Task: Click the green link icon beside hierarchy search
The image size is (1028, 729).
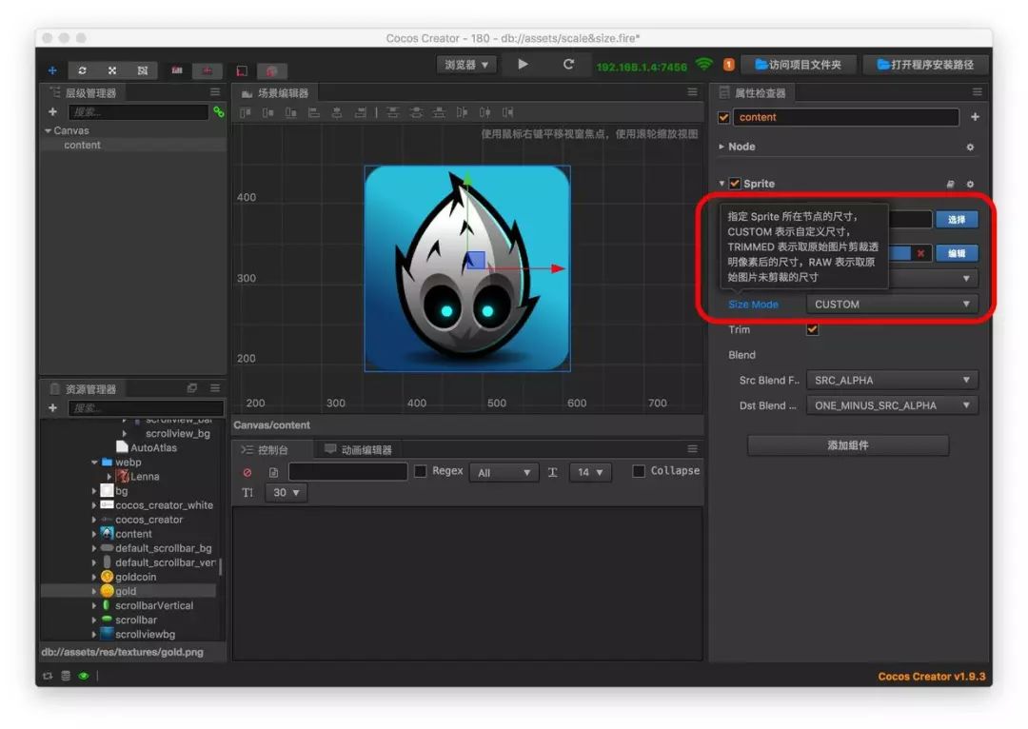Action: click(219, 112)
